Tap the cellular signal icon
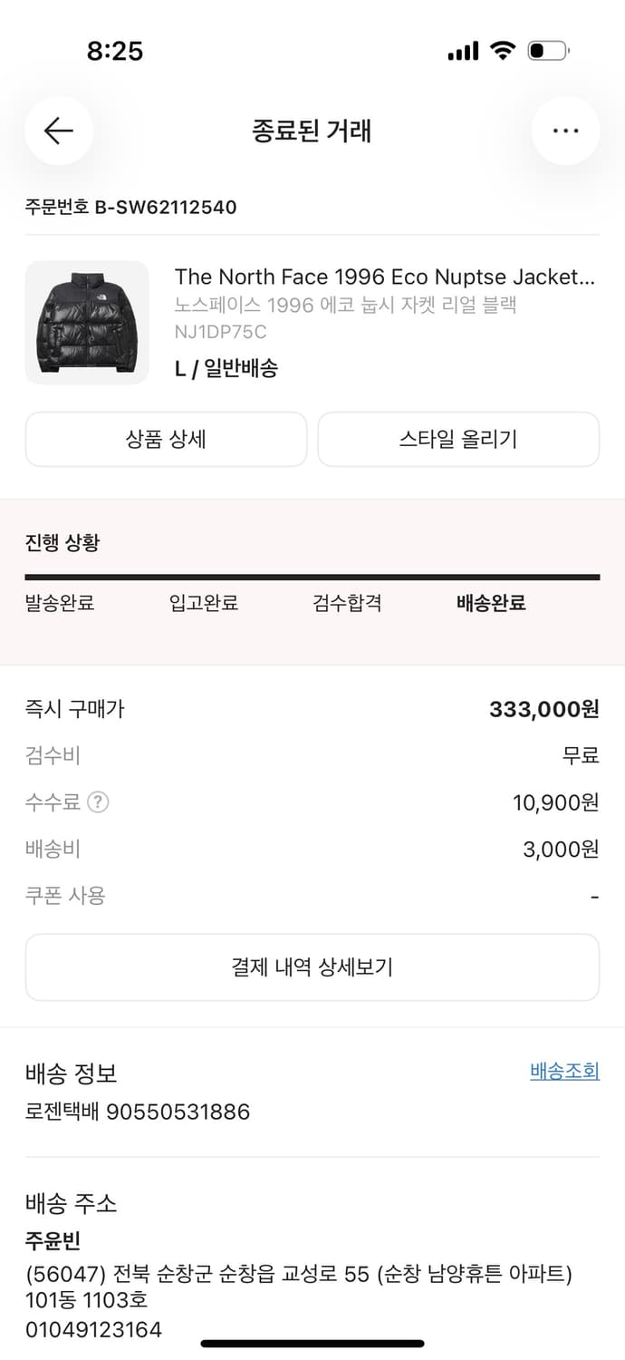Screen dimensions: 625x1360 pyautogui.click(x=462, y=51)
